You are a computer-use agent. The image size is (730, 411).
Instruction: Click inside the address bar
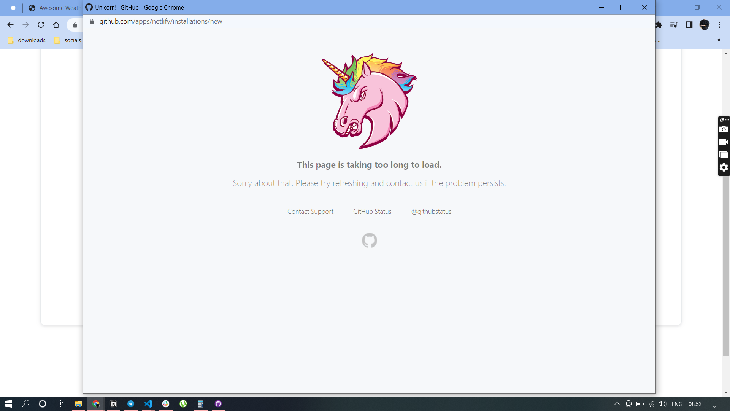coord(266,21)
